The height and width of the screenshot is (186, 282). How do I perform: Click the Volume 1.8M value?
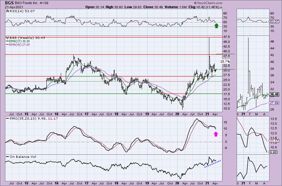coord(175,7)
